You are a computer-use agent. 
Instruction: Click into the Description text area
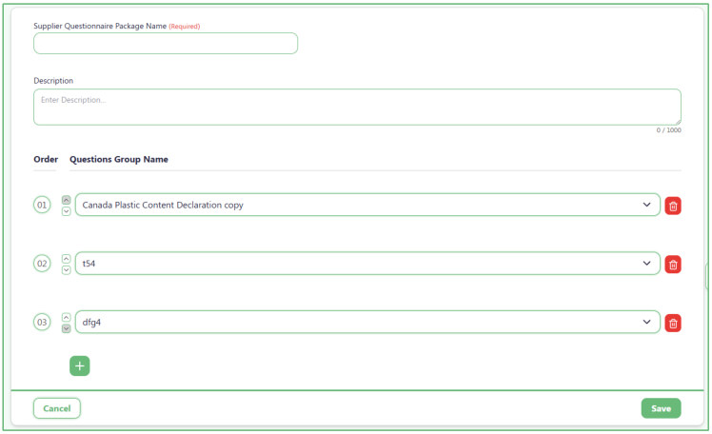[357, 108]
